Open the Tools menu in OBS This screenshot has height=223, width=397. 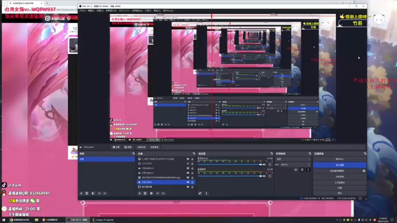[148, 10]
